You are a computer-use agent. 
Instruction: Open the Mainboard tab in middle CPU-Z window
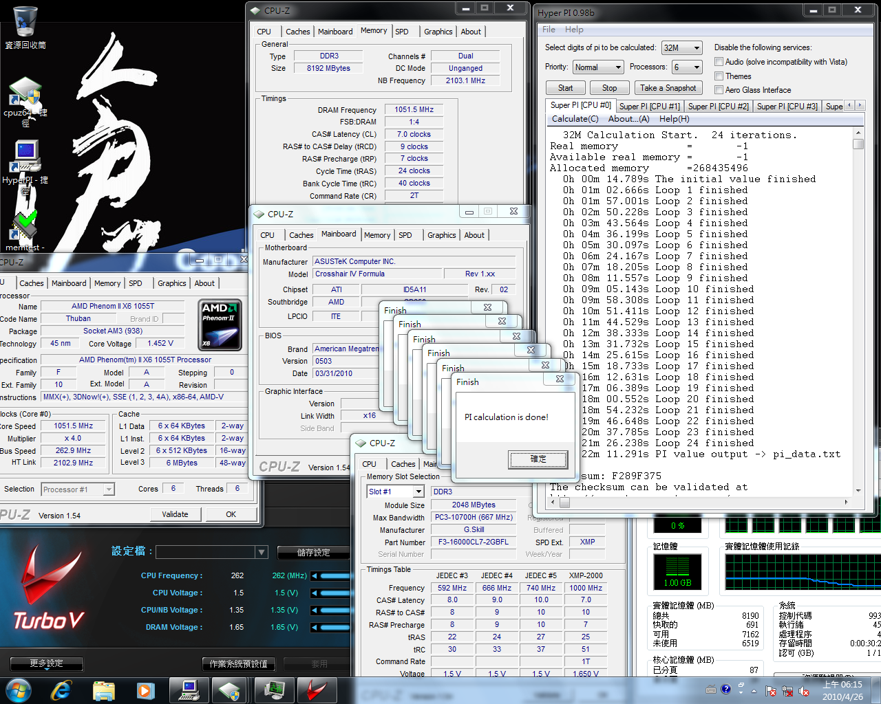click(x=339, y=234)
